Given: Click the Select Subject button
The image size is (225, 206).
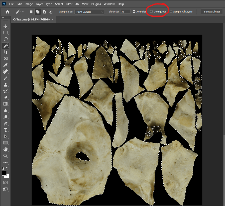Looking at the screenshot, I should pyautogui.click(x=212, y=12).
